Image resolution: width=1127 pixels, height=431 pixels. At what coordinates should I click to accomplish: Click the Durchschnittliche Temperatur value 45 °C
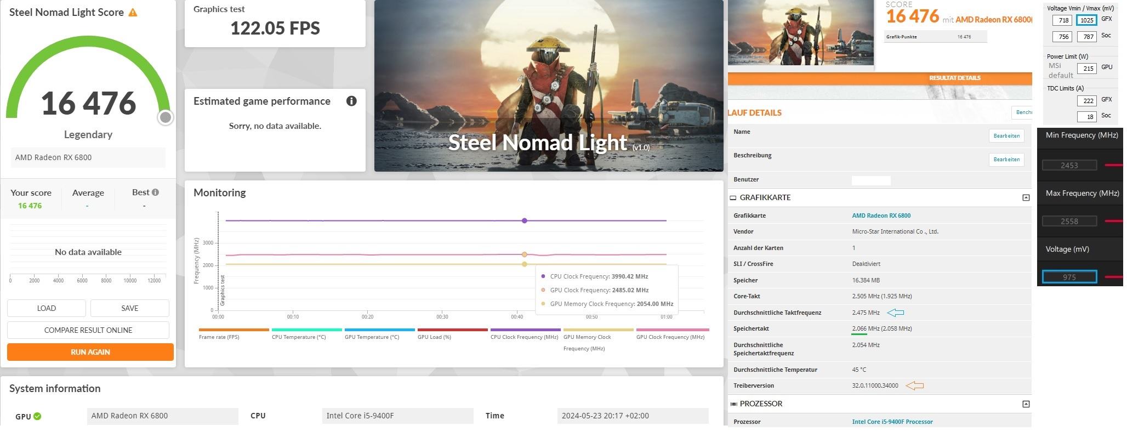pos(859,370)
